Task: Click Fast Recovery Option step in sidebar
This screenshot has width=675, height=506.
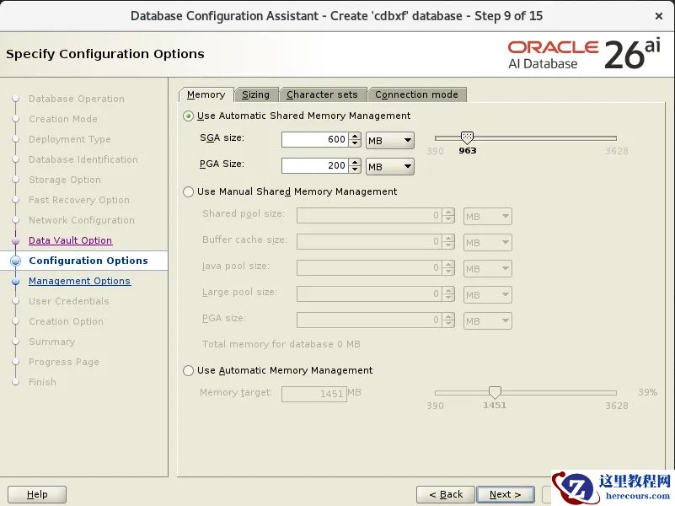Action: [x=78, y=200]
